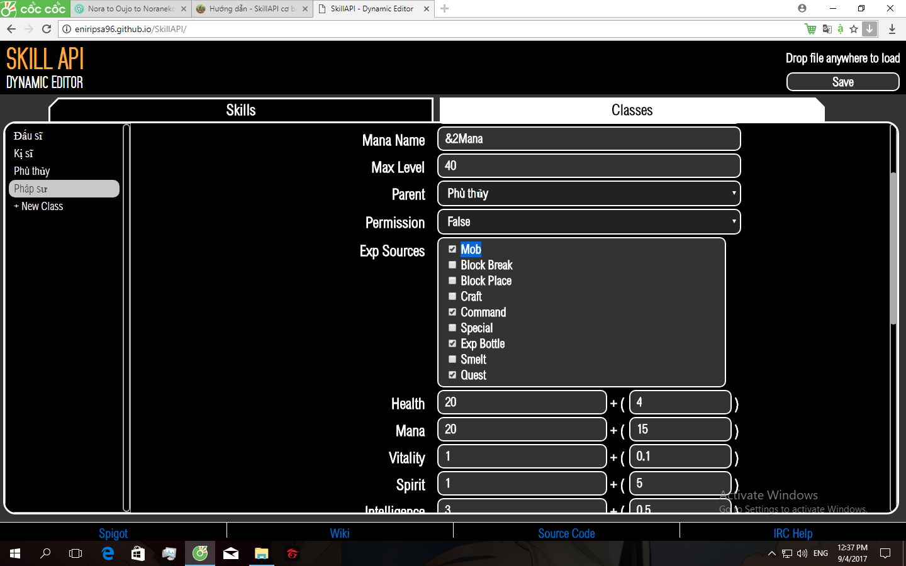Disable the Exp Bottle exp source
906x566 pixels.
pyautogui.click(x=452, y=343)
